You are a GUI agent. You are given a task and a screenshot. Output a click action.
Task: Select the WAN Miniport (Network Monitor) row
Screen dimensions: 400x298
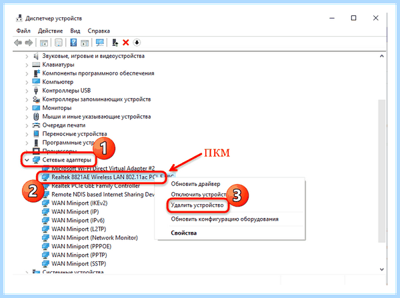point(95,238)
